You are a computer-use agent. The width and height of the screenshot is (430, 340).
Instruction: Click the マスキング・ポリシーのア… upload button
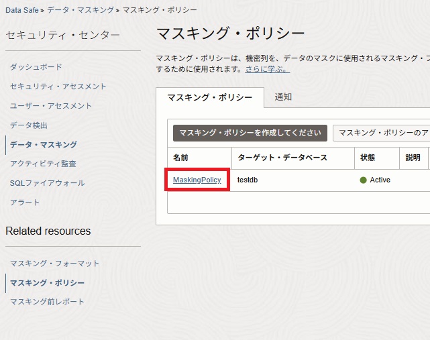click(382, 133)
